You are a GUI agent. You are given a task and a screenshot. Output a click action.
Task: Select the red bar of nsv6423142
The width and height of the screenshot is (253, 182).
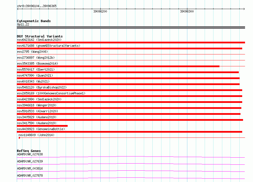point(131,43)
